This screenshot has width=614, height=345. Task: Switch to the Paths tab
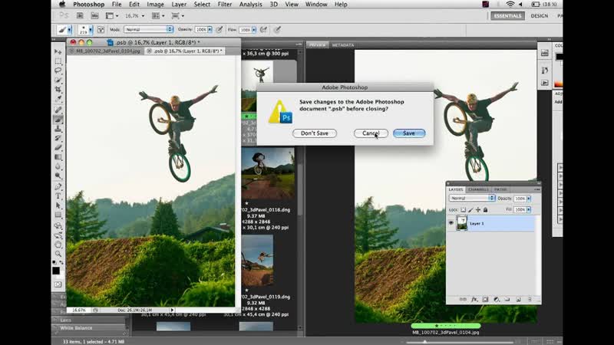tap(500, 189)
